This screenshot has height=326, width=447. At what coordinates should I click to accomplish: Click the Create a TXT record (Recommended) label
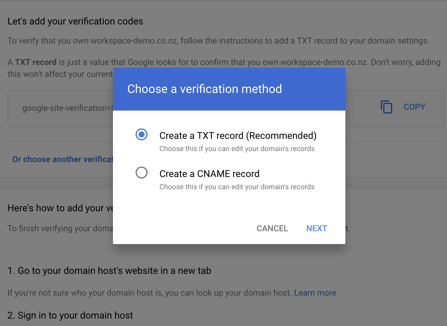(x=238, y=136)
